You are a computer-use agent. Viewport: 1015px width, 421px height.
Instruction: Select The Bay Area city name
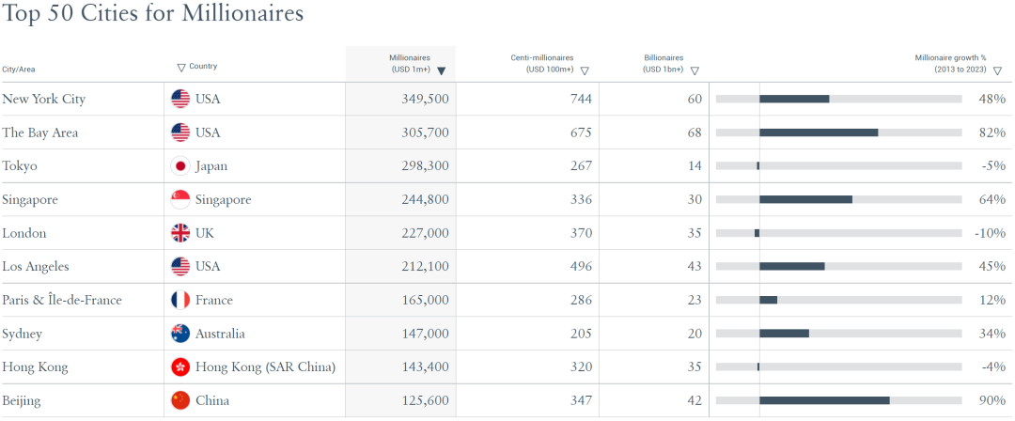tap(40, 133)
